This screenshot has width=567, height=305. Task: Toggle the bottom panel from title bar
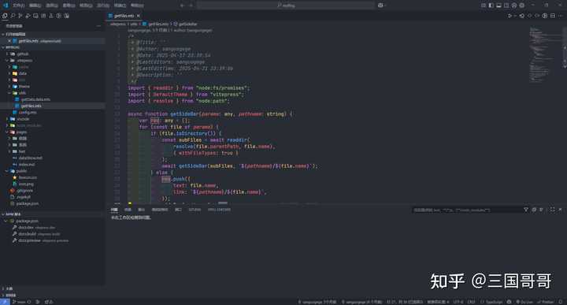(498, 5)
